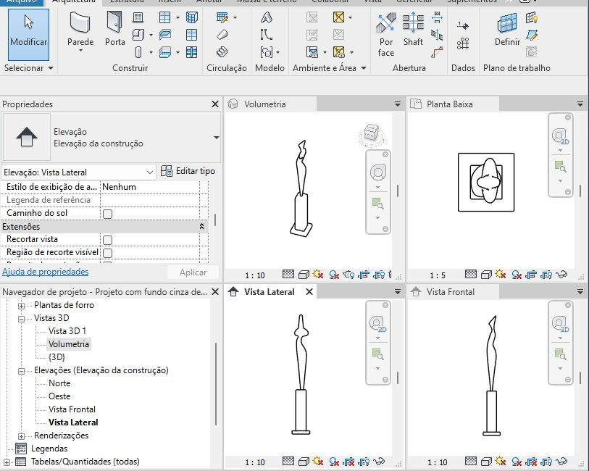
Task: Click the Definir work plane tool
Action: tap(507, 30)
